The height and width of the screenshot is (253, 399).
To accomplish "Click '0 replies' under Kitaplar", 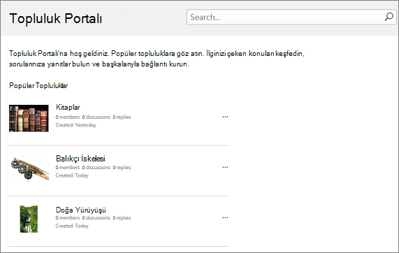I will [122, 117].
